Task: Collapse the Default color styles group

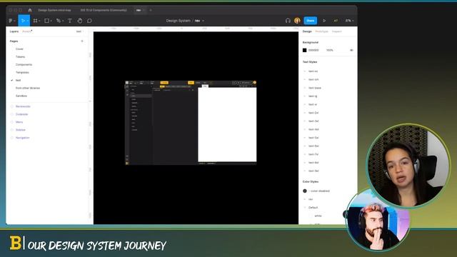Action: click(x=305, y=208)
